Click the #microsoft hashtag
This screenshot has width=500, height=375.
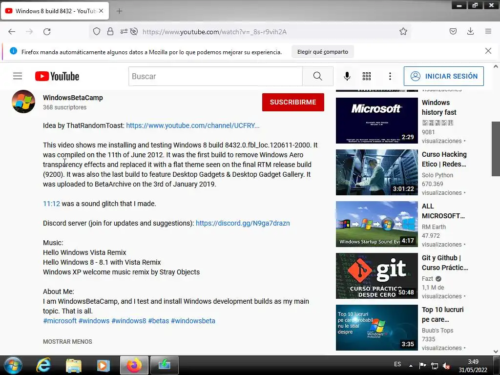[60, 321]
